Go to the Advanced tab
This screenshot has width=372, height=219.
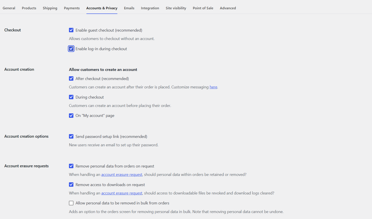click(228, 8)
